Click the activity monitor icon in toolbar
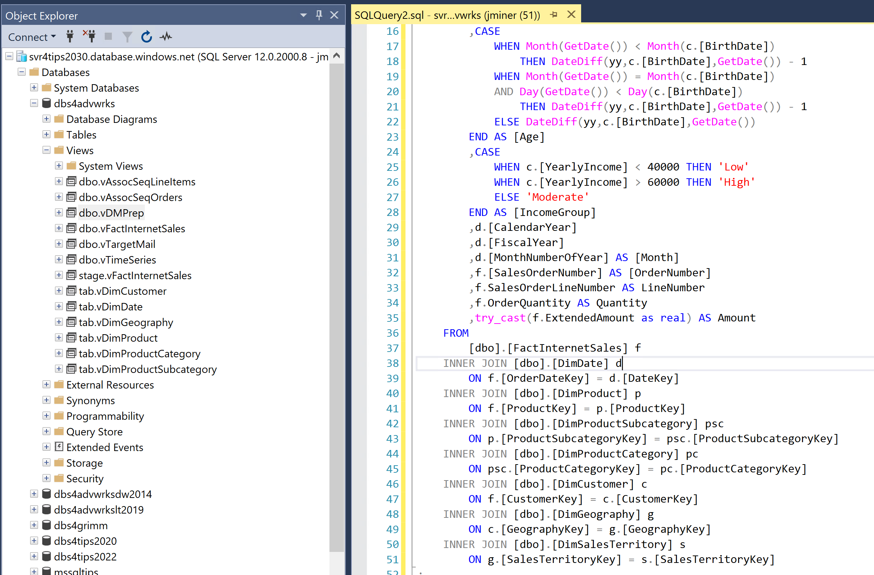The height and width of the screenshot is (575, 874). [165, 37]
